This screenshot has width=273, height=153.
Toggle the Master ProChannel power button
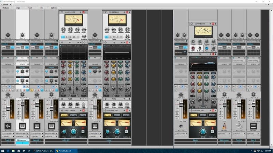pyautogui.click(x=185, y=47)
